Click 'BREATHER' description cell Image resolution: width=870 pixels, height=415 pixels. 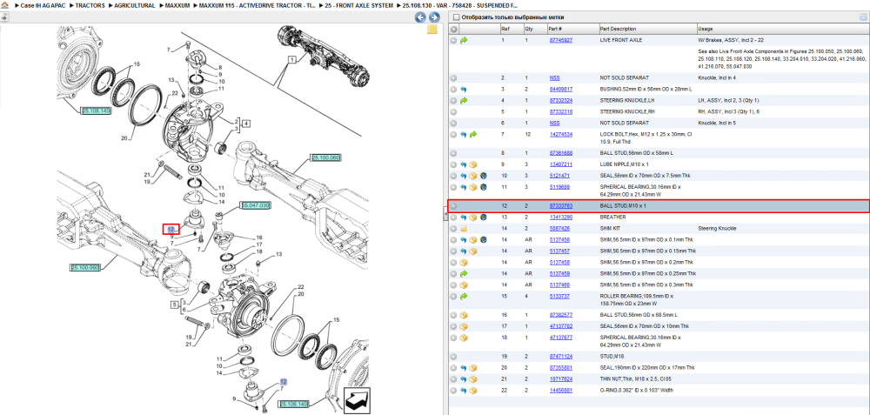coord(612,217)
